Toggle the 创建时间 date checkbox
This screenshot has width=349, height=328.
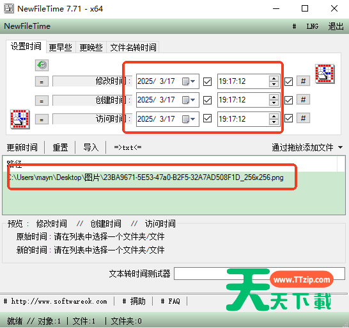[207, 100]
